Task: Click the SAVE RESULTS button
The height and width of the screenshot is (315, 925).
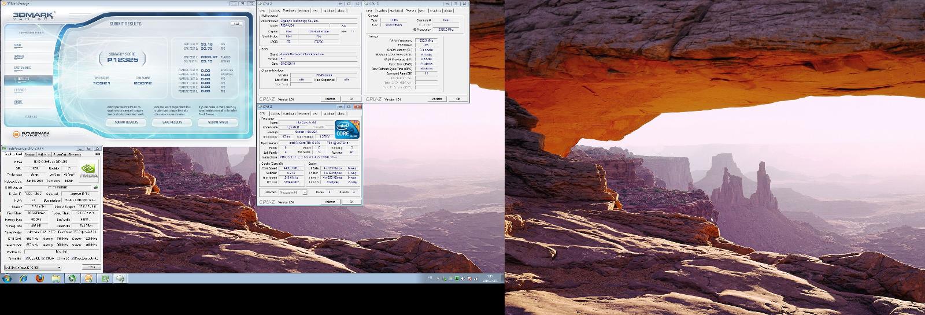Action: pyautogui.click(x=172, y=123)
